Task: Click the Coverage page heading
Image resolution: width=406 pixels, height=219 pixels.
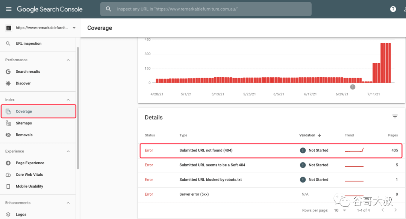Action: point(99,28)
